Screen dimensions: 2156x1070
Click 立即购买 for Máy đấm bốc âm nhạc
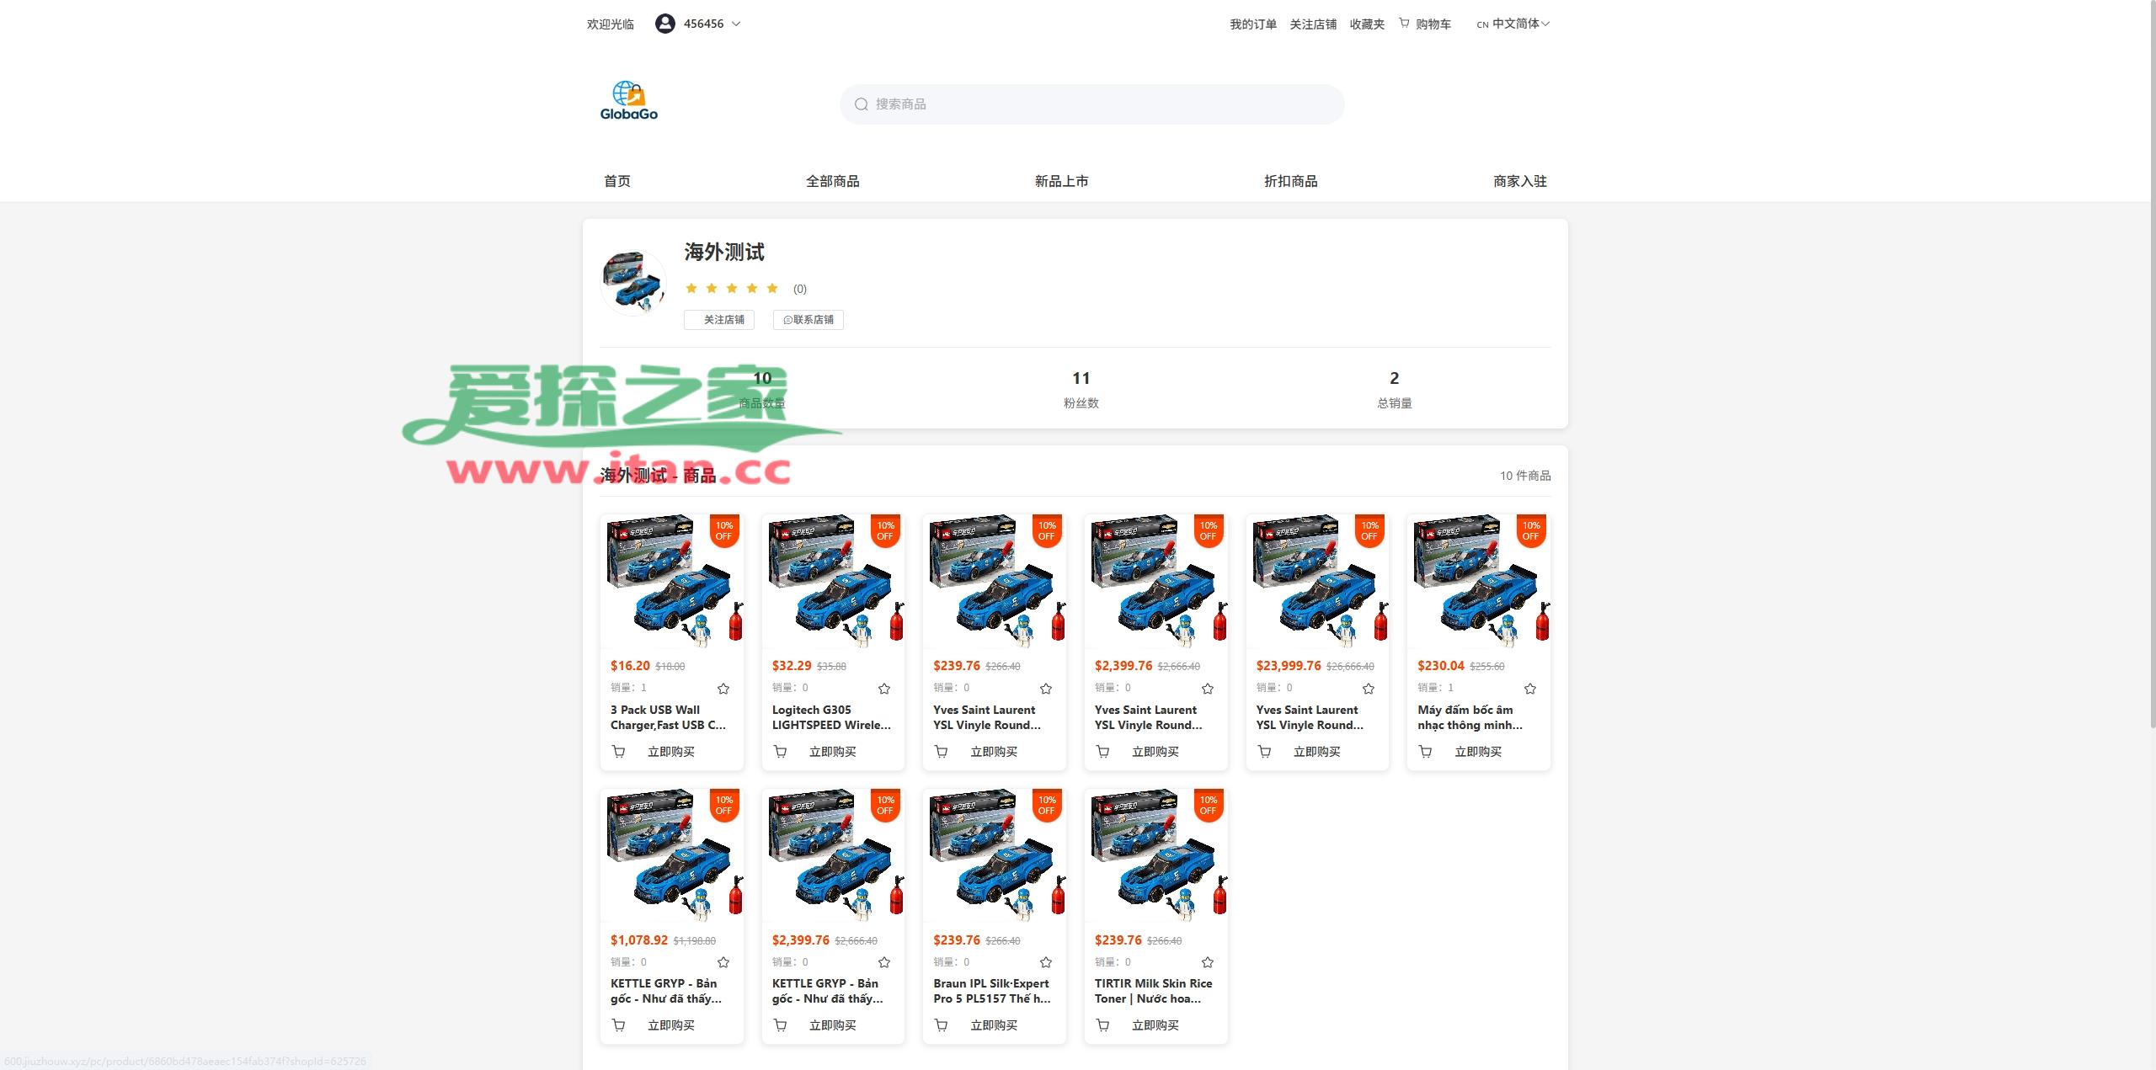(1478, 752)
